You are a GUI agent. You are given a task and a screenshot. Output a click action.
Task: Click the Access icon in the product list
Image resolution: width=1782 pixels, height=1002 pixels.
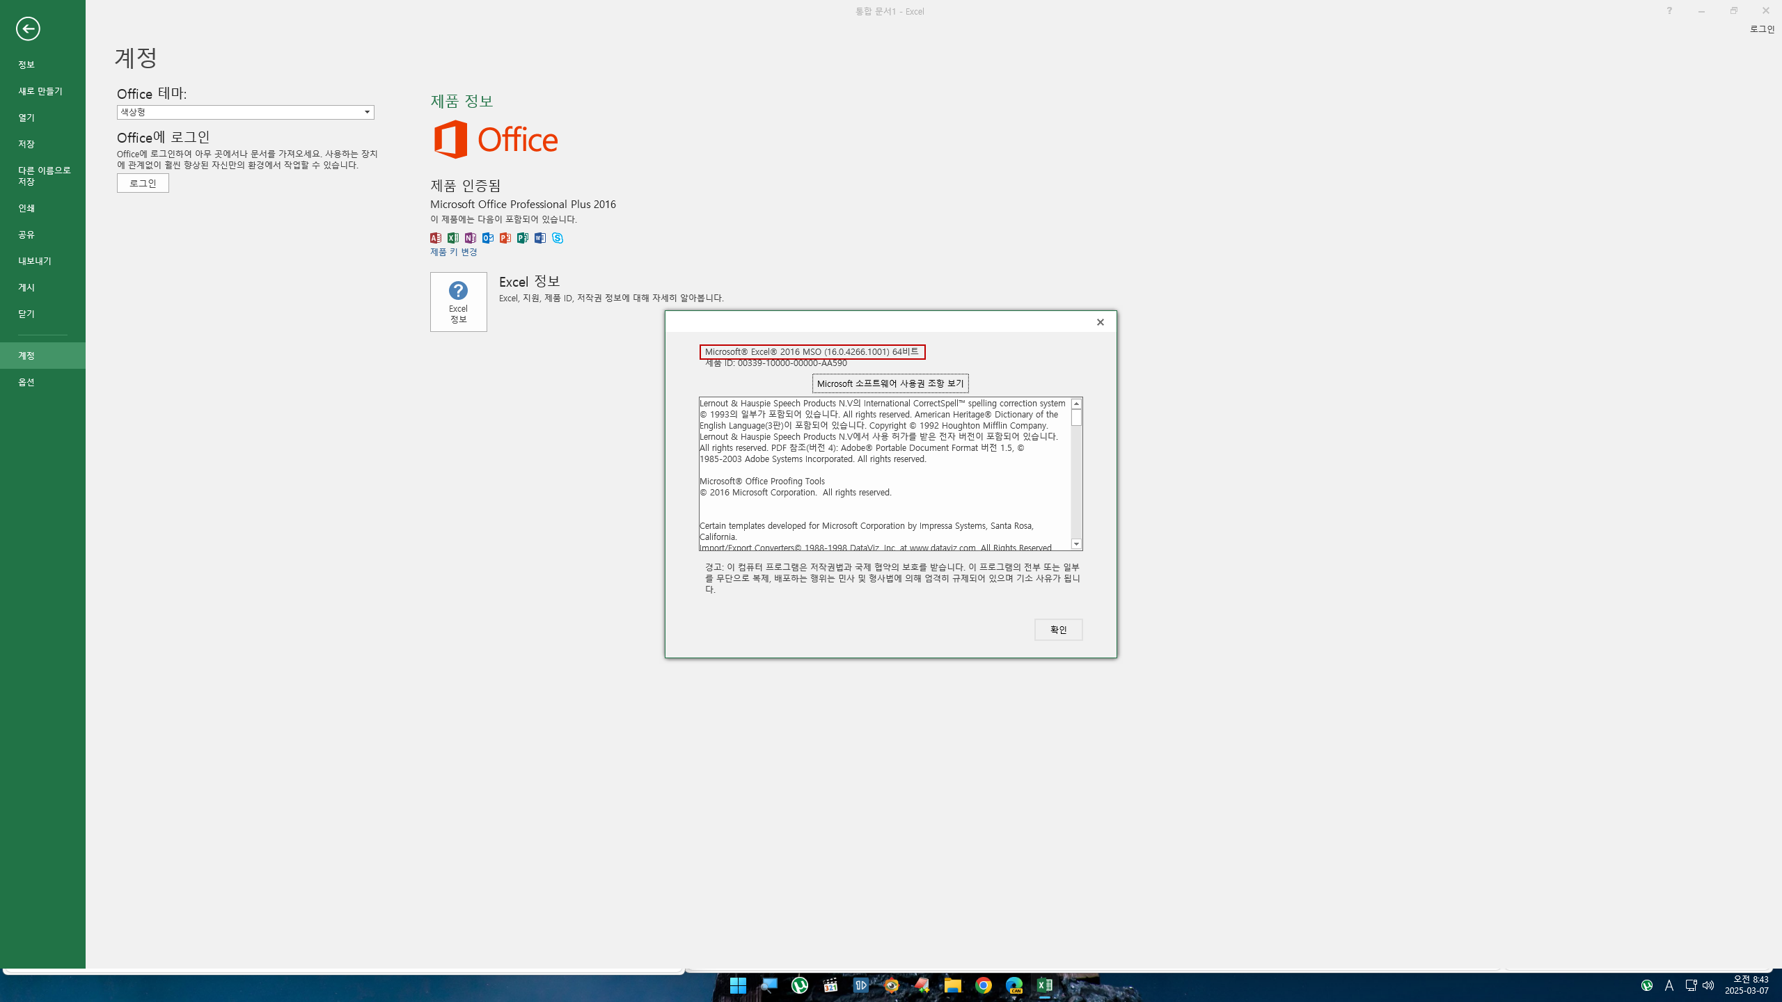[436, 238]
